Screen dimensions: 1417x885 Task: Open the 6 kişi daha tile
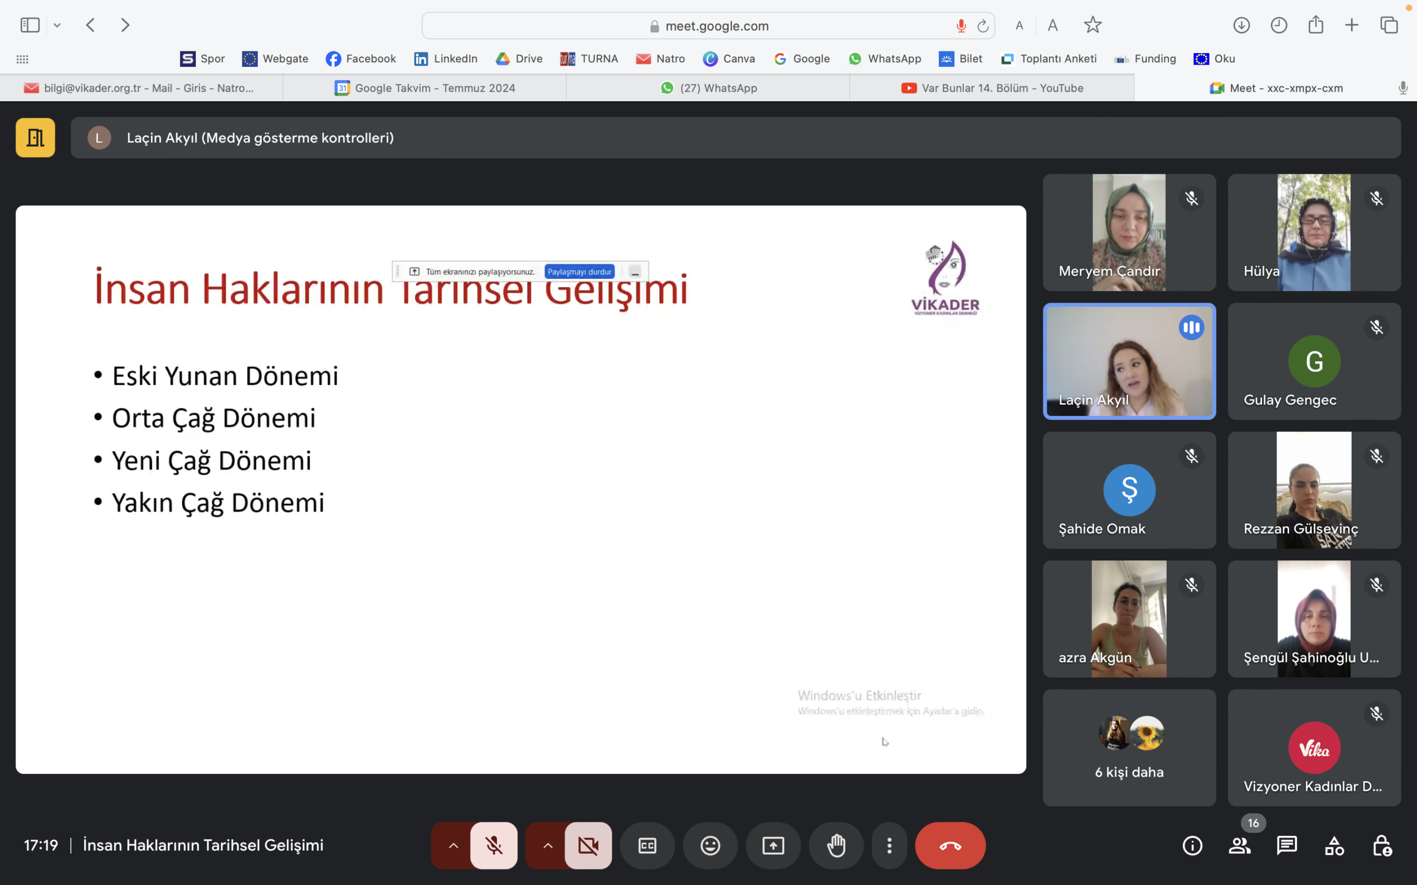click(x=1129, y=747)
